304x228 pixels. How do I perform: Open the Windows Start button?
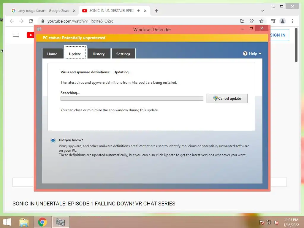pos(7,222)
